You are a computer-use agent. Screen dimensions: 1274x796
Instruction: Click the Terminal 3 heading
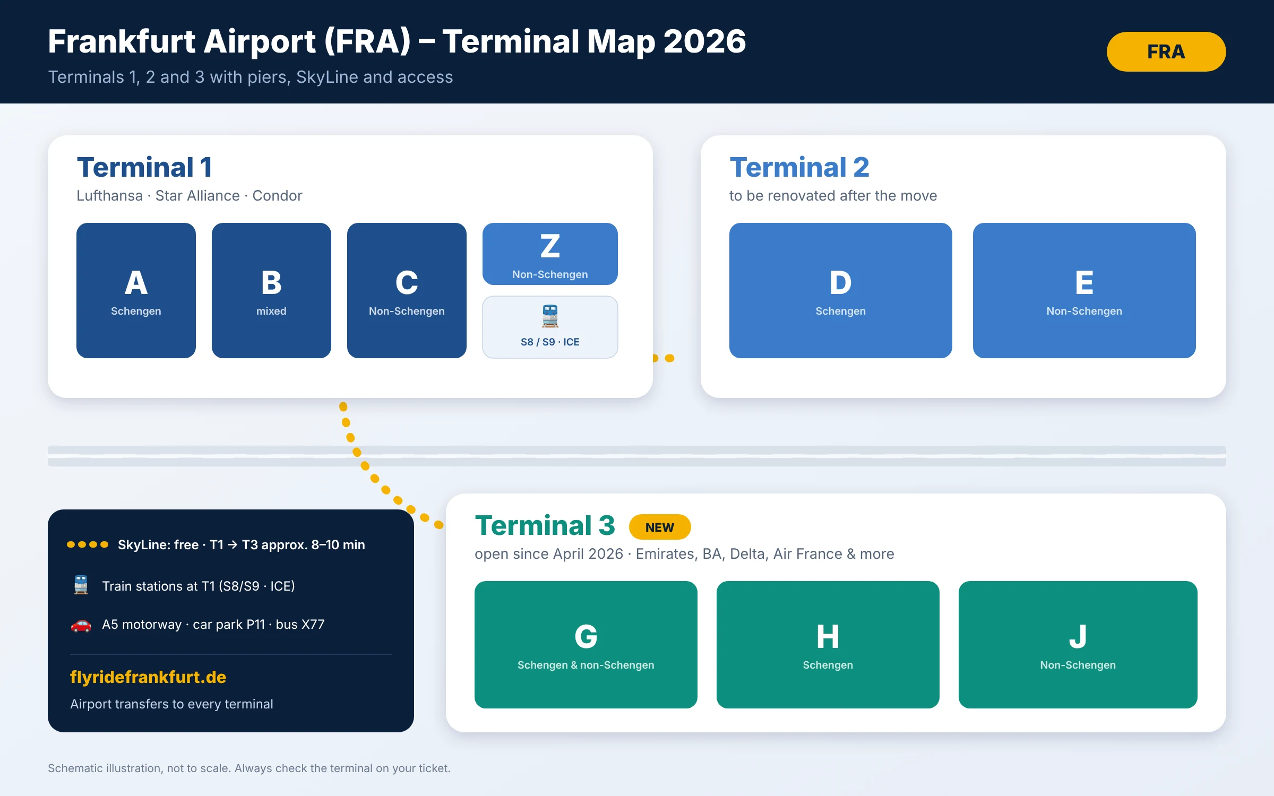(x=545, y=525)
